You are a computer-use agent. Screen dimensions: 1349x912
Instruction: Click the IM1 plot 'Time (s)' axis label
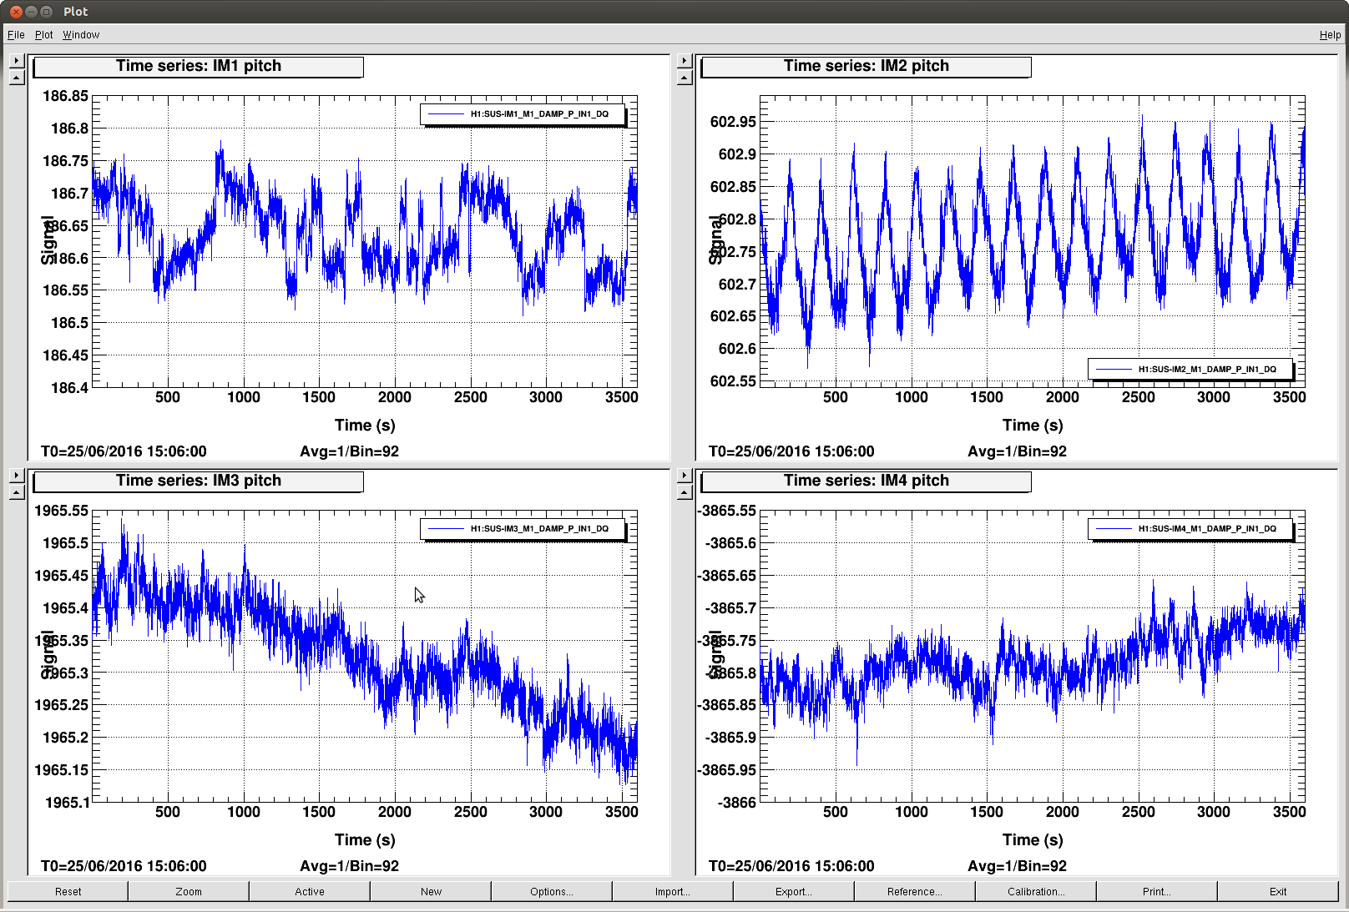365,426
